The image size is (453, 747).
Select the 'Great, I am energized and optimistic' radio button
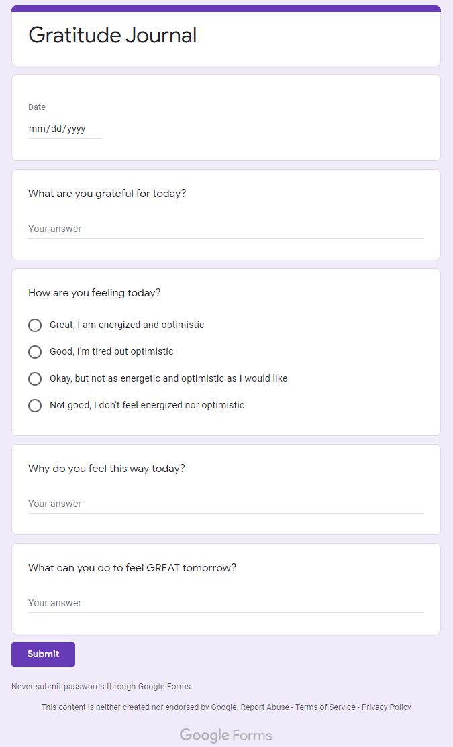point(35,325)
